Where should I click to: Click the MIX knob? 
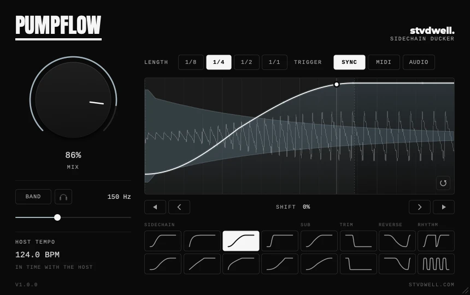(x=73, y=100)
